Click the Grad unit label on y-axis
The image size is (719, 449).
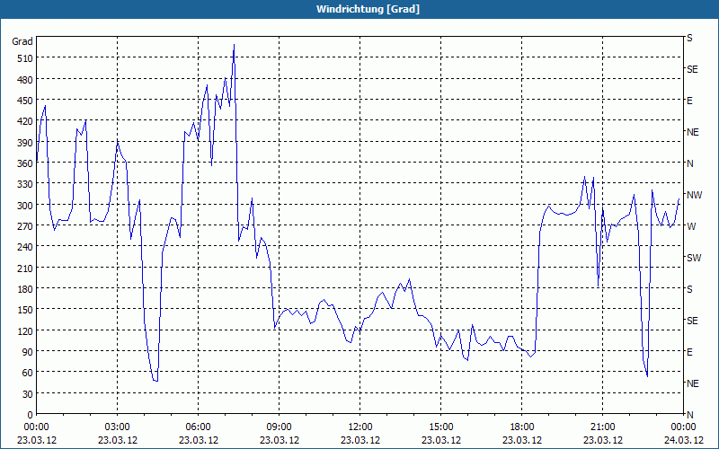click(22, 41)
